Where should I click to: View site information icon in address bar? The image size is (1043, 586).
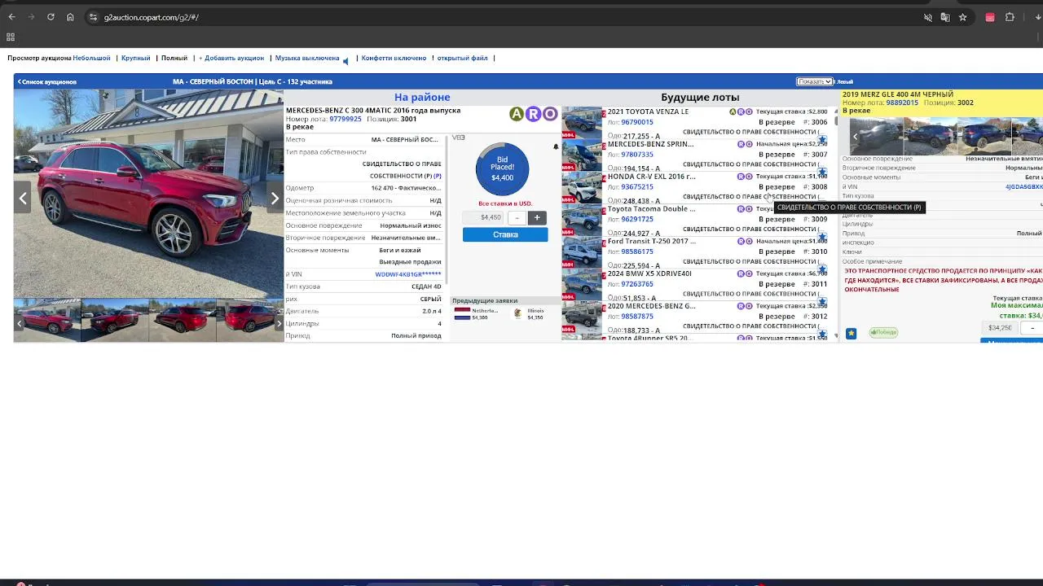coord(93,17)
